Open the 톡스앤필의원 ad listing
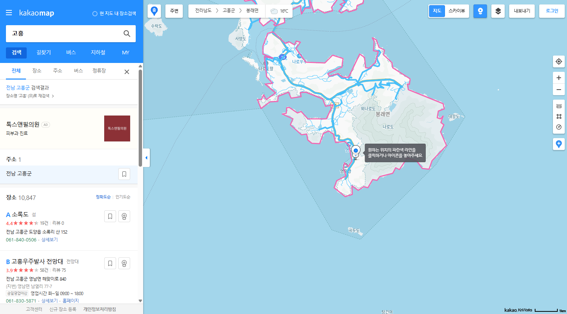The width and height of the screenshot is (567, 314). point(23,124)
